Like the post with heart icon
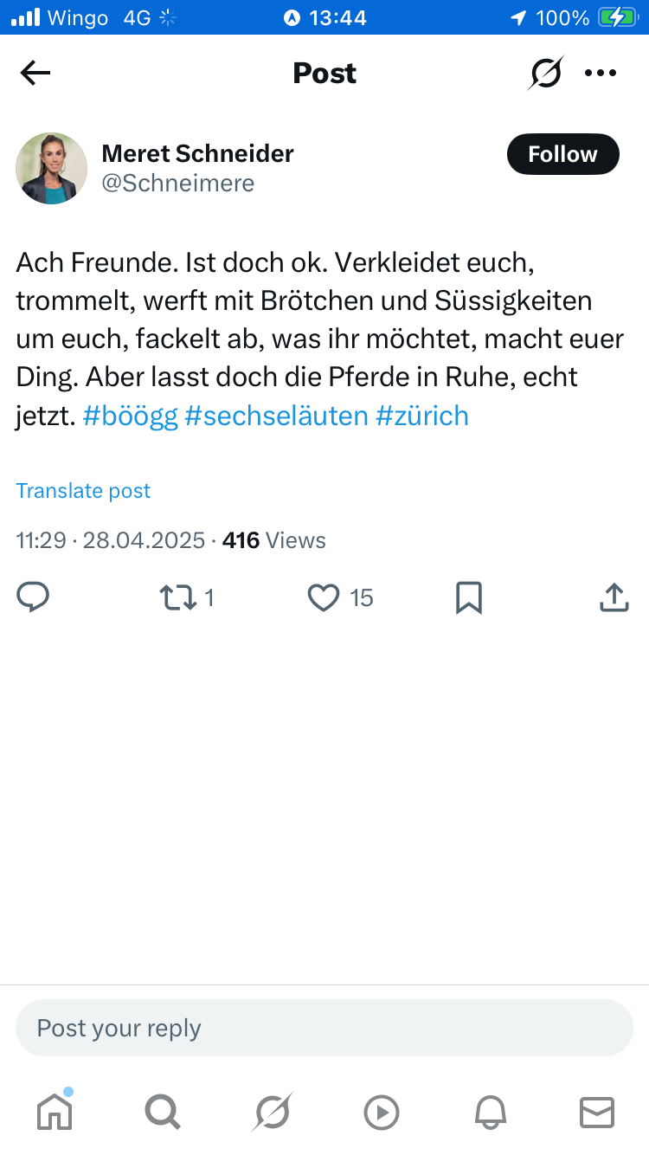 click(x=324, y=597)
